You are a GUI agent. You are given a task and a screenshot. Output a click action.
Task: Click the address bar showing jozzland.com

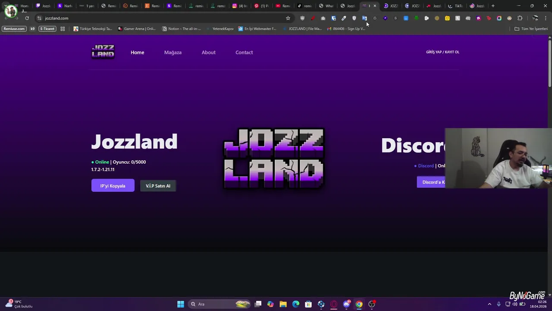(164, 18)
